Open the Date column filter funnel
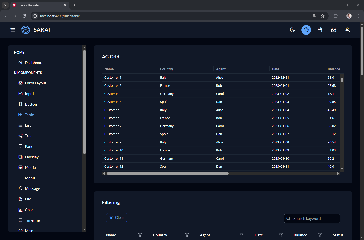This screenshot has height=240, width=364. (x=280, y=235)
